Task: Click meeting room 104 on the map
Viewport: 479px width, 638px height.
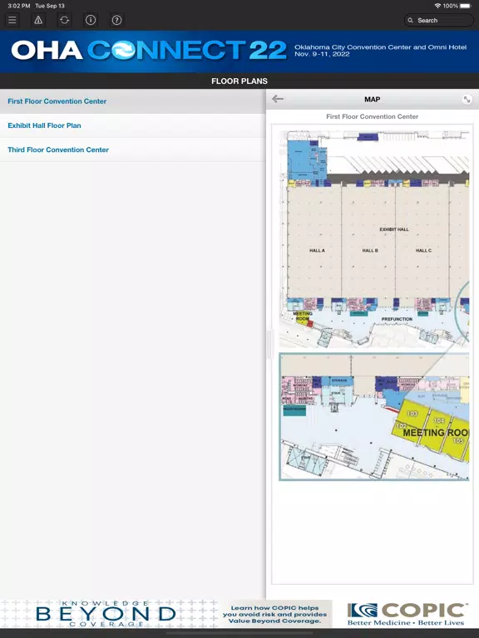Action: [439, 420]
